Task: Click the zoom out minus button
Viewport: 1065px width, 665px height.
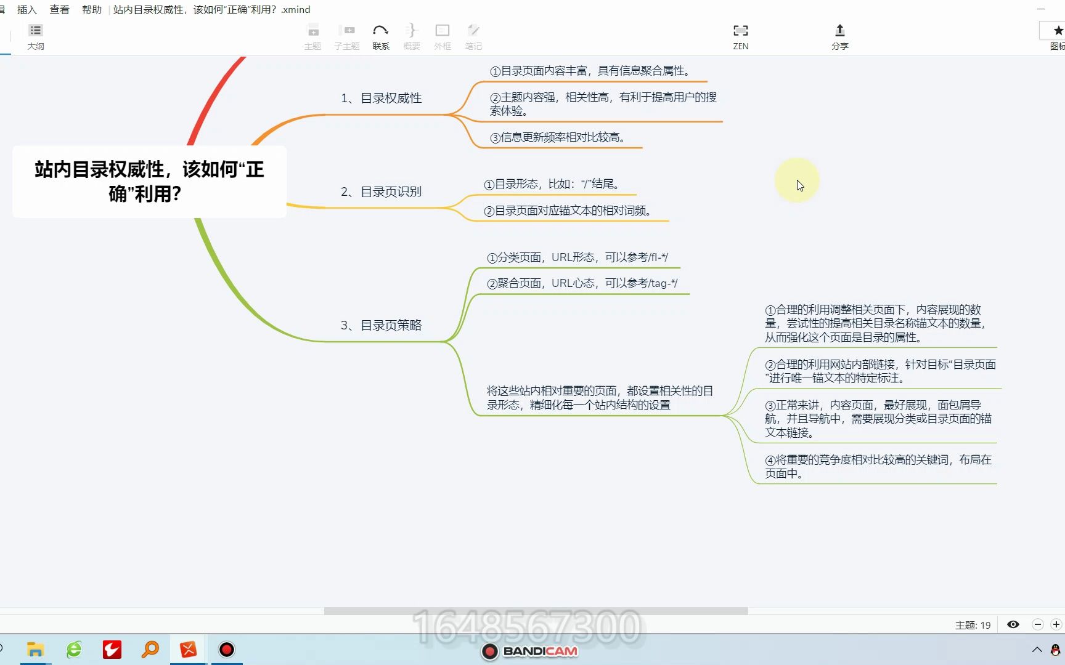Action: 1038,624
